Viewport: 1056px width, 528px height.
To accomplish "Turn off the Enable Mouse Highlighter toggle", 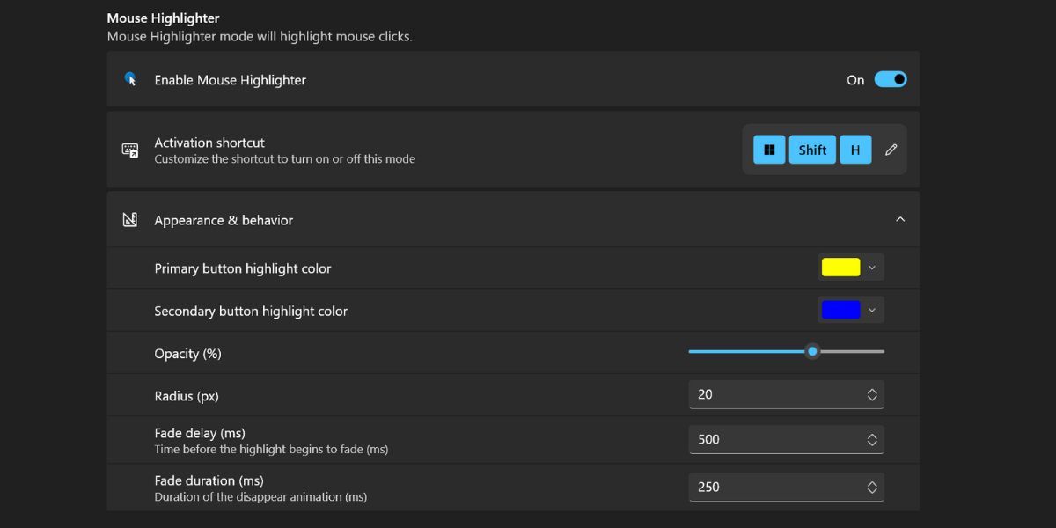I will click(891, 79).
